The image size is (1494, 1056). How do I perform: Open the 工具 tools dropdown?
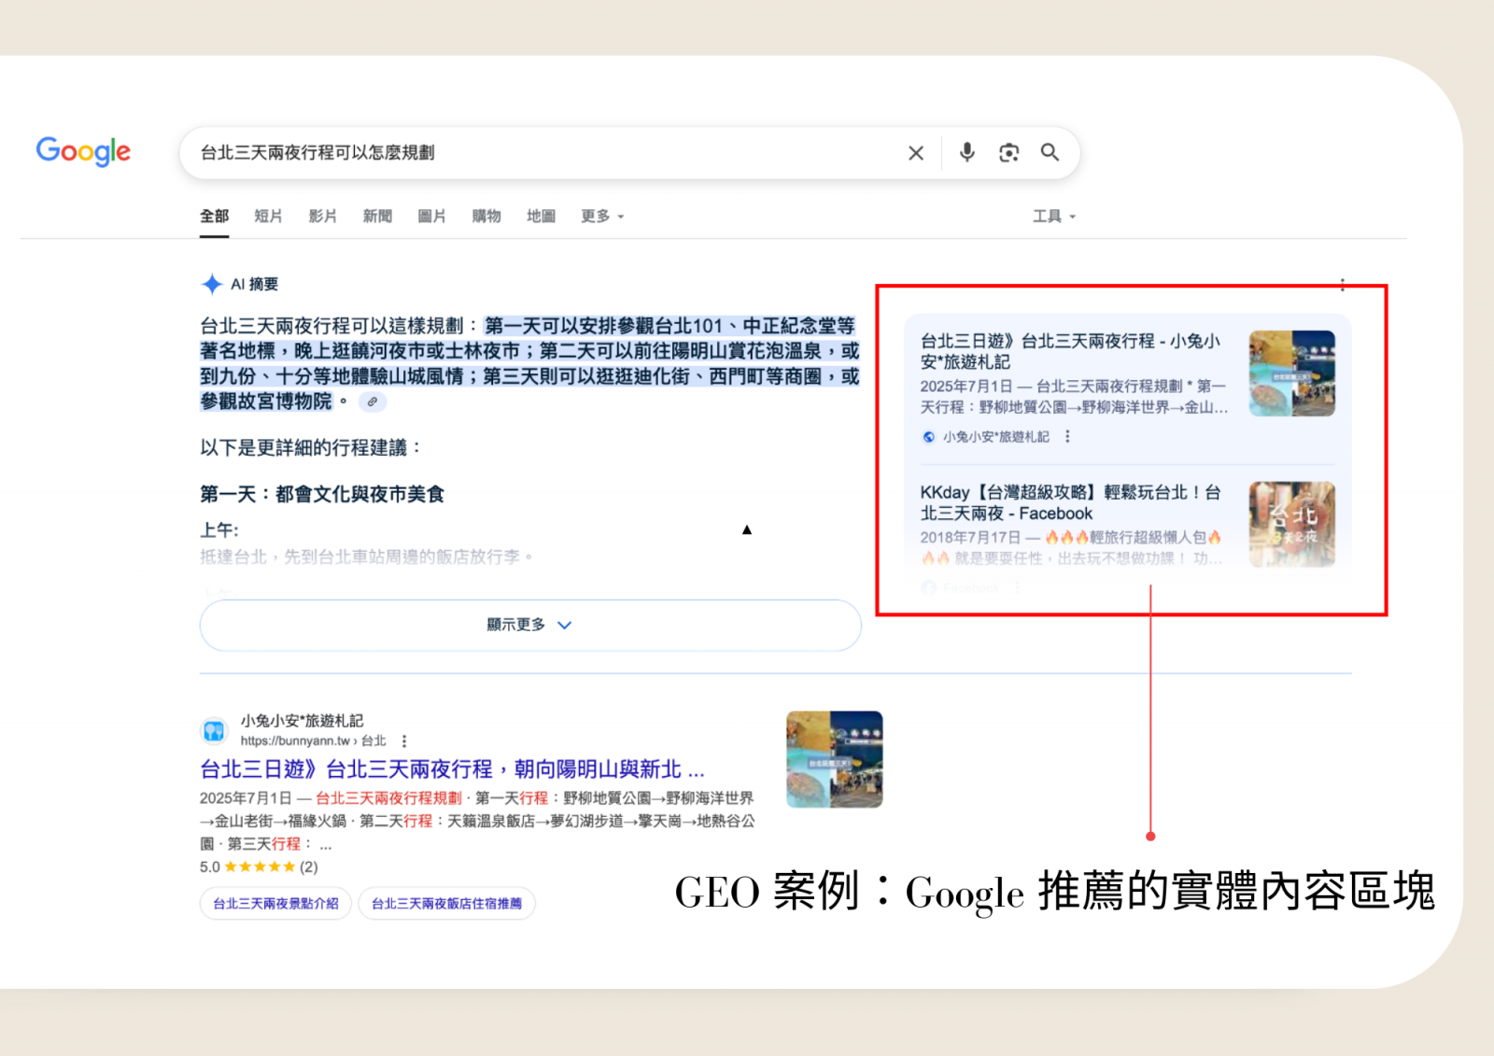(1053, 217)
